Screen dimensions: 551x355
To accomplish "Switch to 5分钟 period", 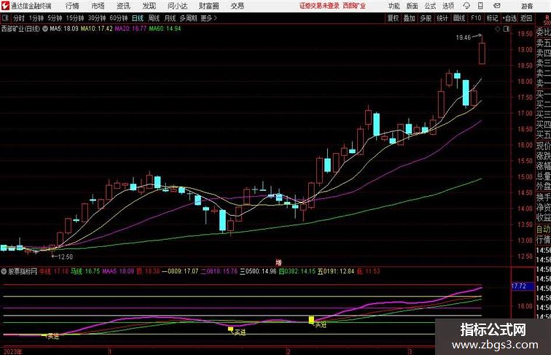I will coord(55,18).
